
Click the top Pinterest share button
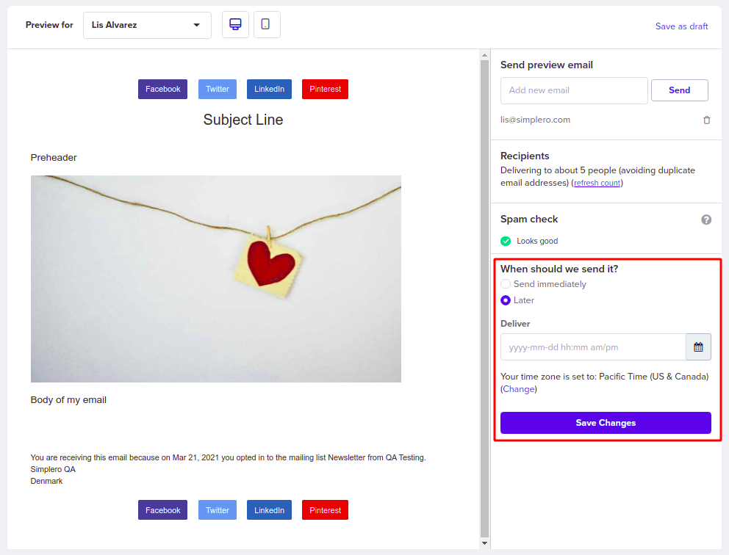(x=325, y=89)
